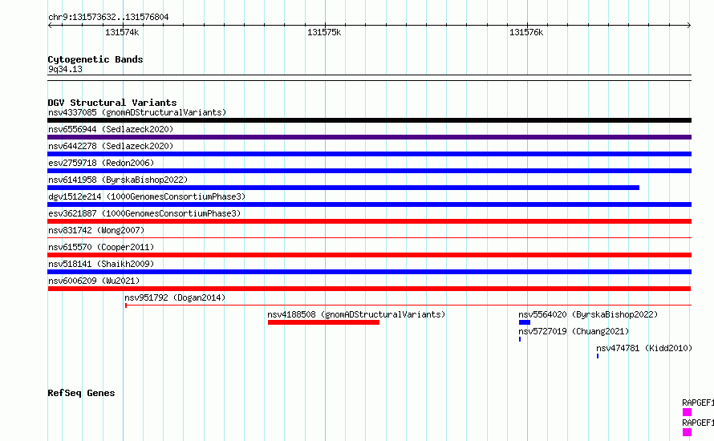Click the lower RAPGEF1 magenta gene box

(688, 432)
